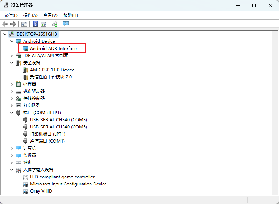Expand the 打印队列 category
279x204 pixels.
12,106
